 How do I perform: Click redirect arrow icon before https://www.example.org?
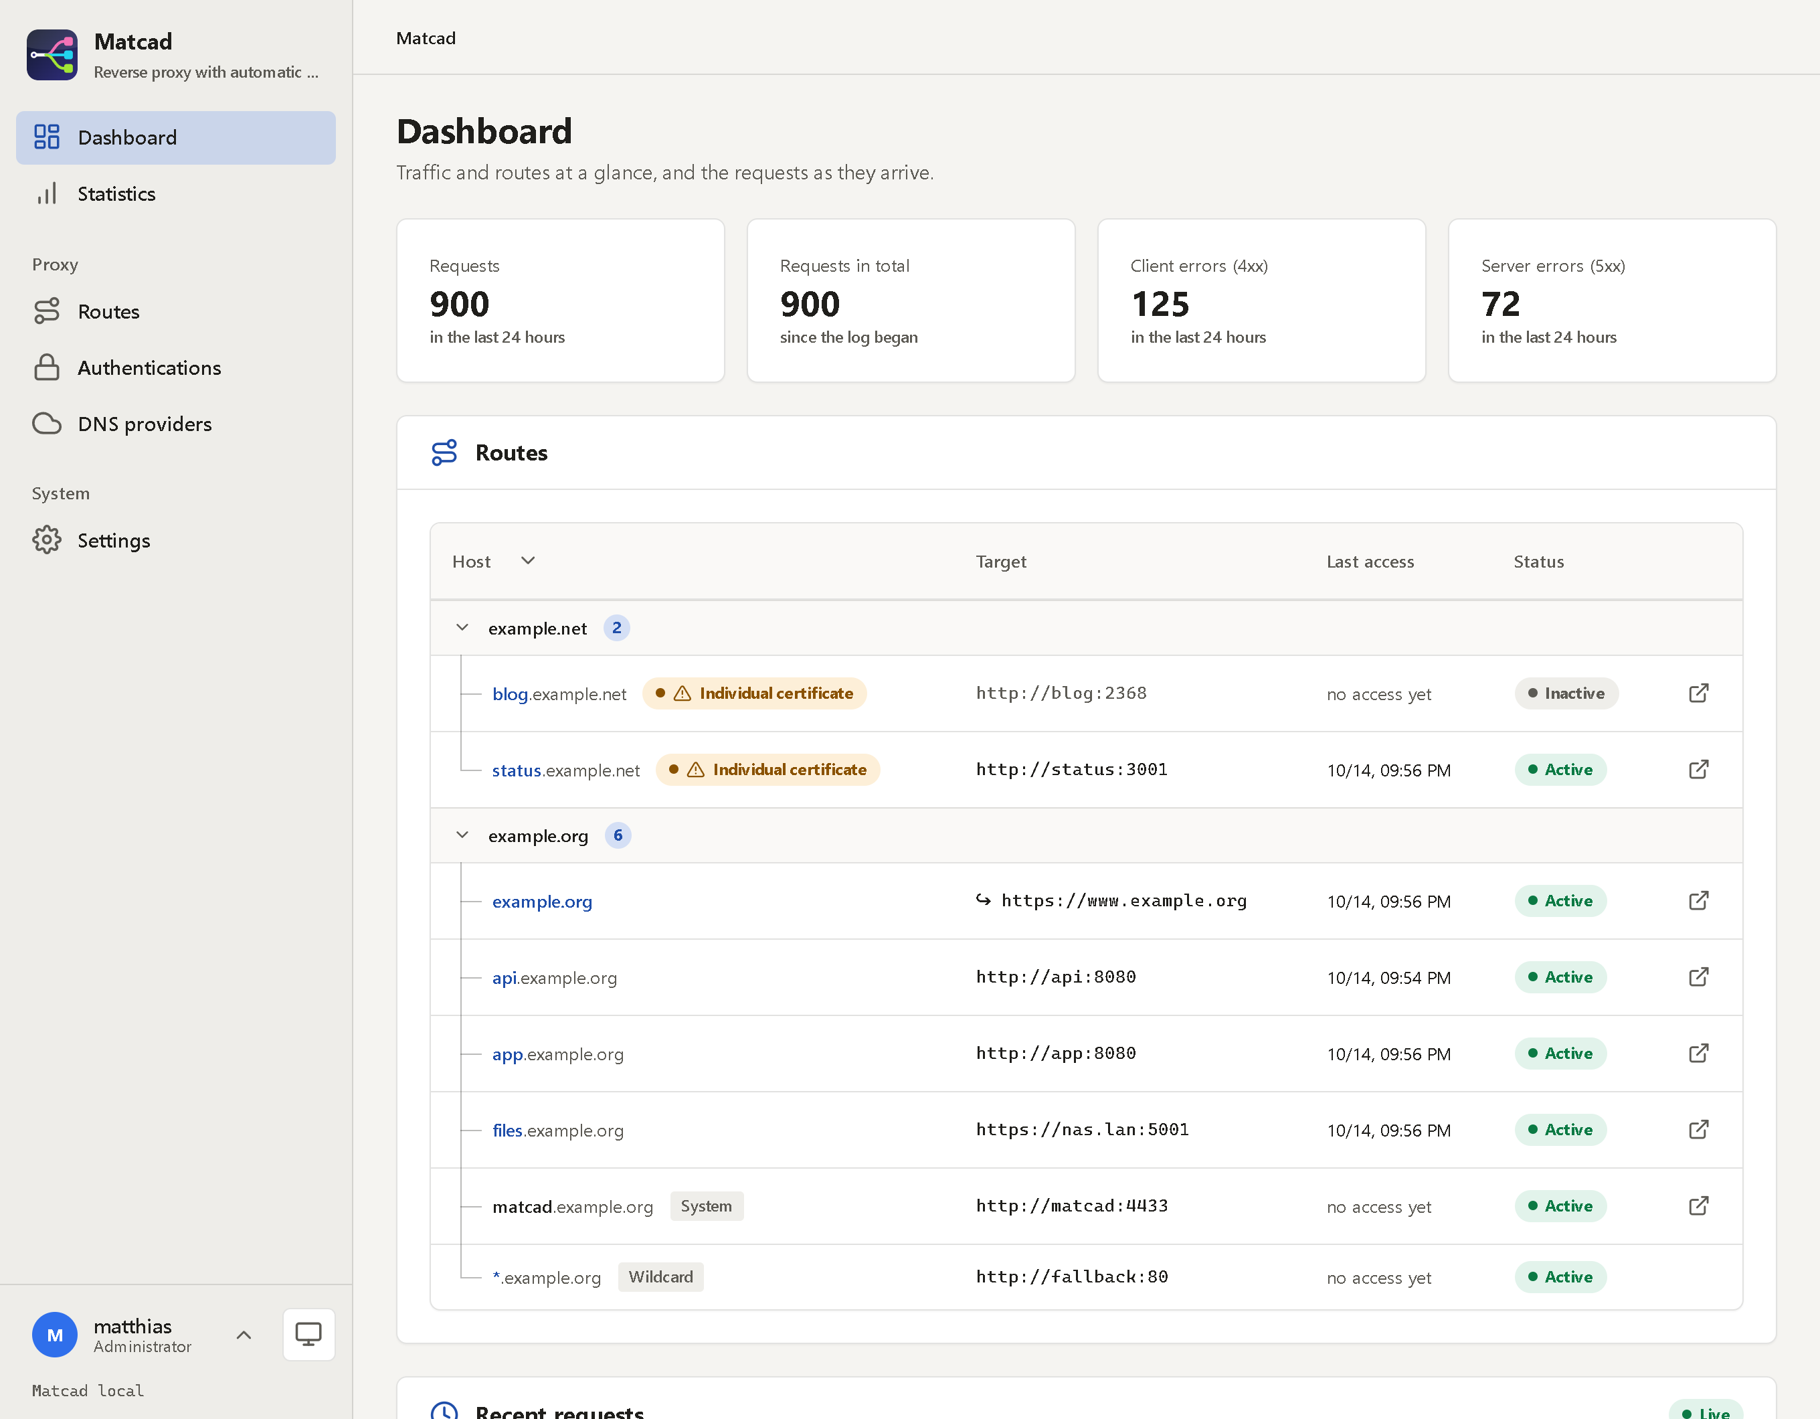point(984,900)
